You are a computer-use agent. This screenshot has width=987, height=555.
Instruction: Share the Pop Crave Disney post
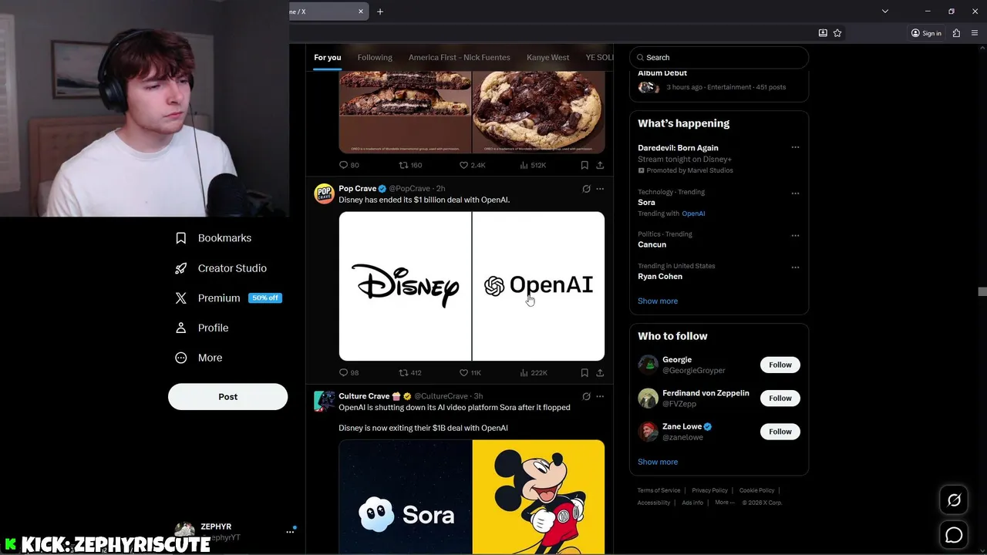[x=600, y=372]
